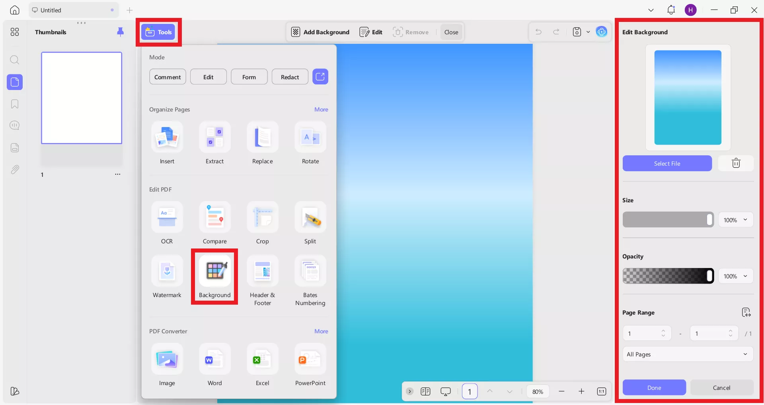This screenshot has width=764, height=405.
Task: Open the tab list chevron in title bar
Action: 651,10
